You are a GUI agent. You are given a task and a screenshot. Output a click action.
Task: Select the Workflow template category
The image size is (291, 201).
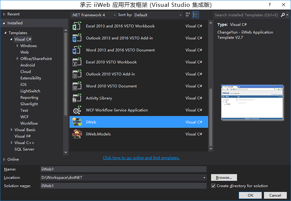[x=29, y=123]
